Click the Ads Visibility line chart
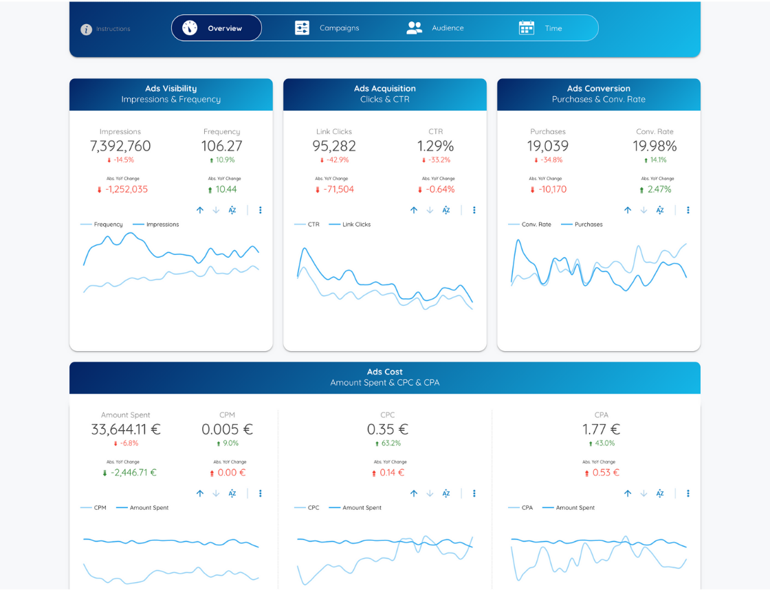The width and height of the screenshot is (770, 591). point(171,263)
